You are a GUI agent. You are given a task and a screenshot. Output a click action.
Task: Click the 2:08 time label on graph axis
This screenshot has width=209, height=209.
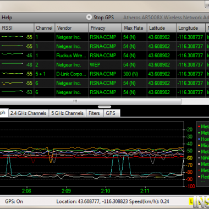26,191
